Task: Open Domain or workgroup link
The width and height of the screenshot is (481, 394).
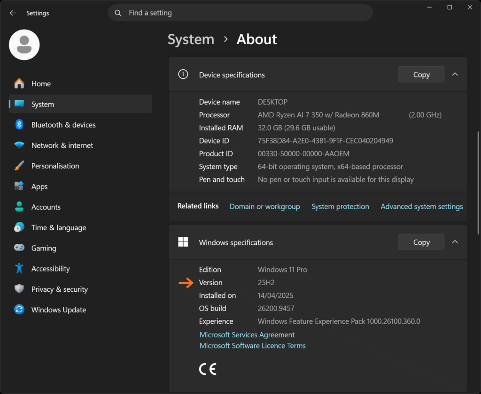Action: pyautogui.click(x=265, y=206)
